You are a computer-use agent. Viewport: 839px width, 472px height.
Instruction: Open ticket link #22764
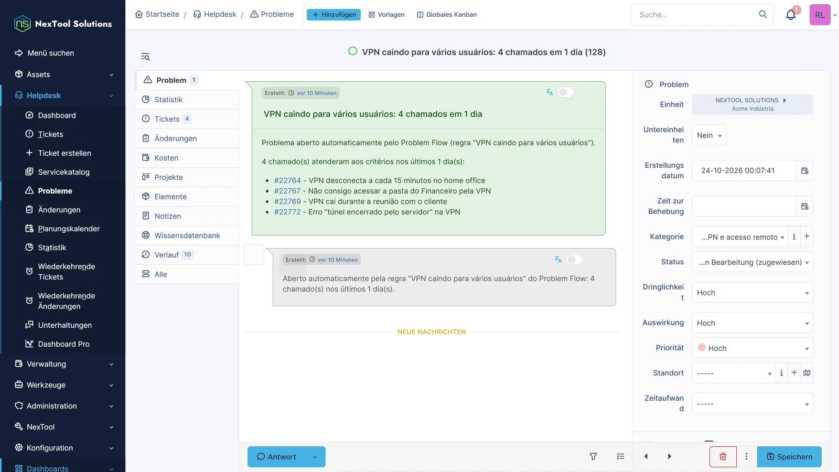click(287, 180)
